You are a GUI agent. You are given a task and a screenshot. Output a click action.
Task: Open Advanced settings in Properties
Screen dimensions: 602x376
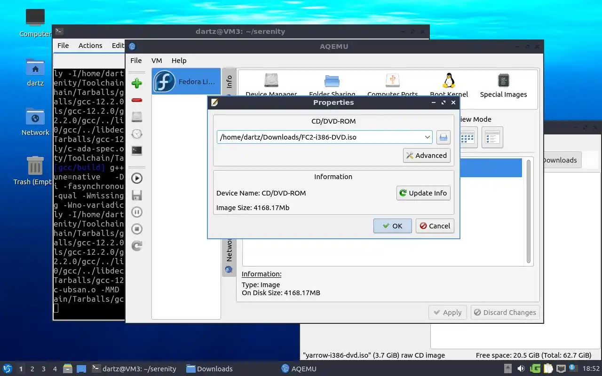pos(427,156)
